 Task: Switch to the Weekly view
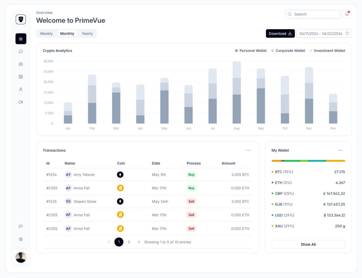tap(46, 33)
